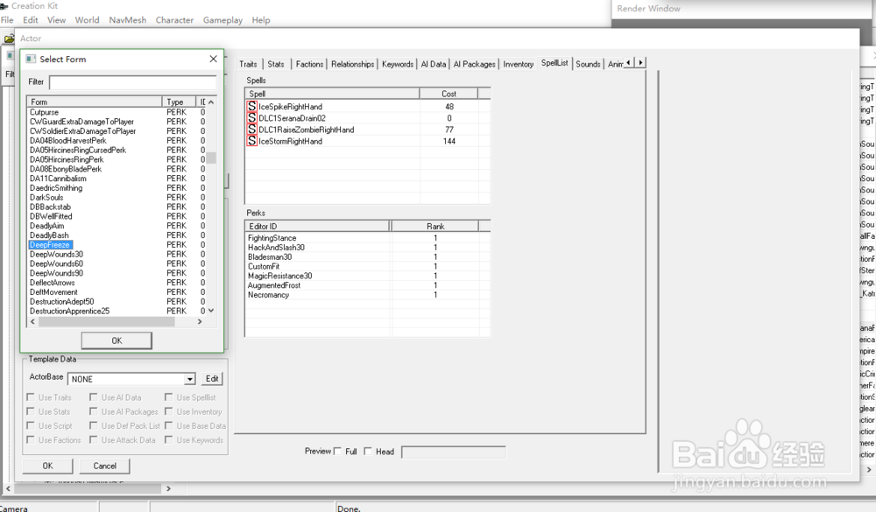This screenshot has width=876, height=512.
Task: Click the Actor window OK button
Action: coord(48,466)
